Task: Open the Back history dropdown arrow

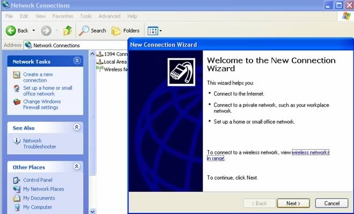Action: (x=34, y=31)
